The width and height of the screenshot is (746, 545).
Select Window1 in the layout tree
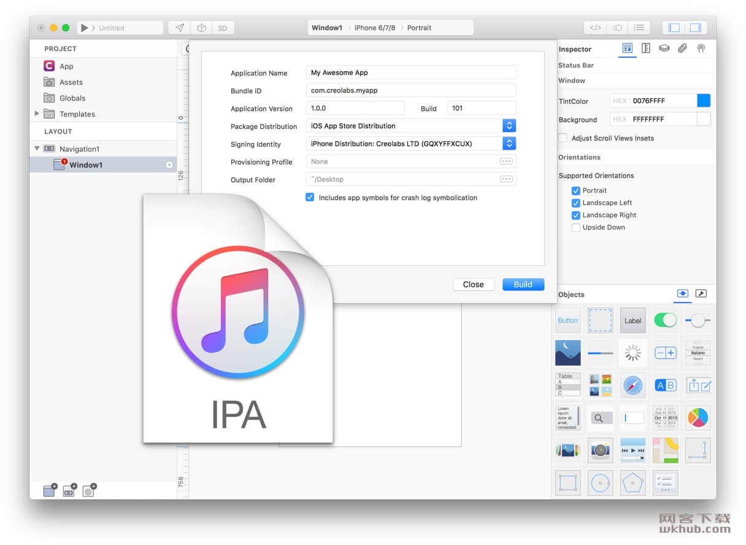pyautogui.click(x=103, y=164)
